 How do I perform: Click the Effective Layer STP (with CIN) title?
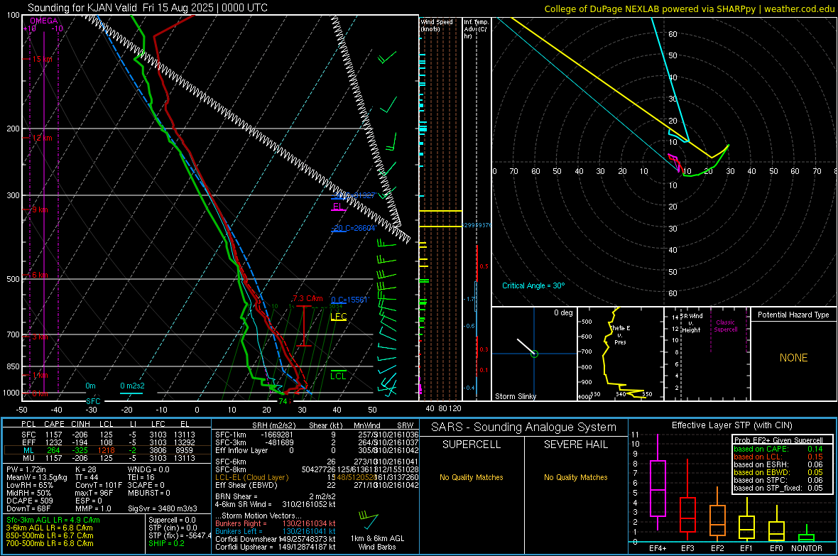[x=731, y=425]
